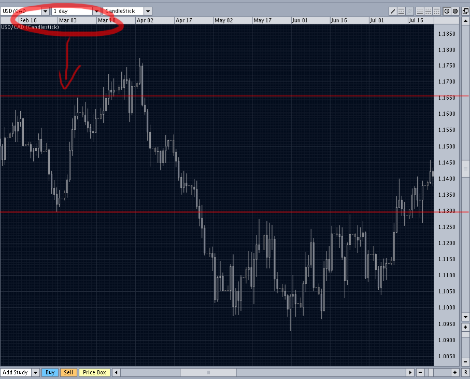Viewport: 470px width, 379px height.
Task: Click the Feb 16 date label
Action: [28, 20]
